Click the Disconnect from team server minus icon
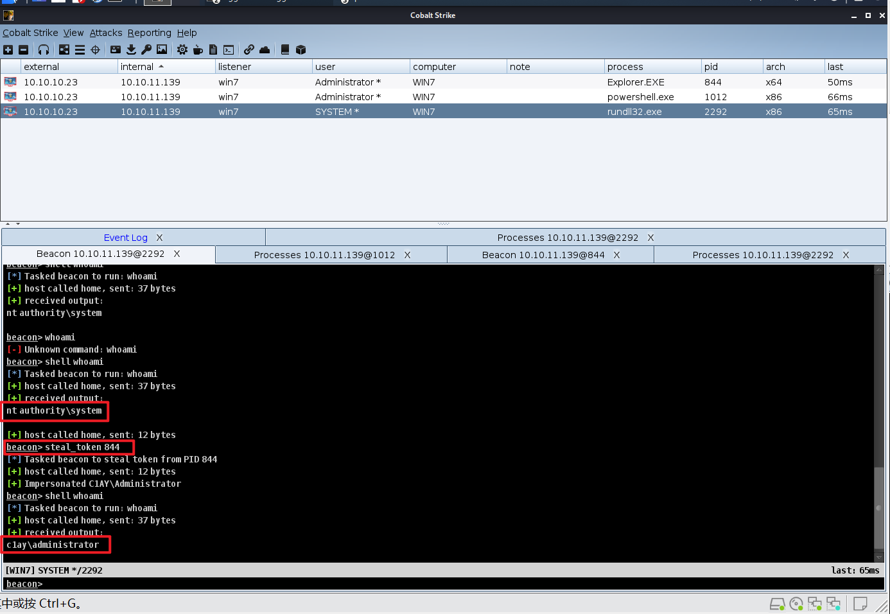This screenshot has height=614, width=890. [x=24, y=49]
